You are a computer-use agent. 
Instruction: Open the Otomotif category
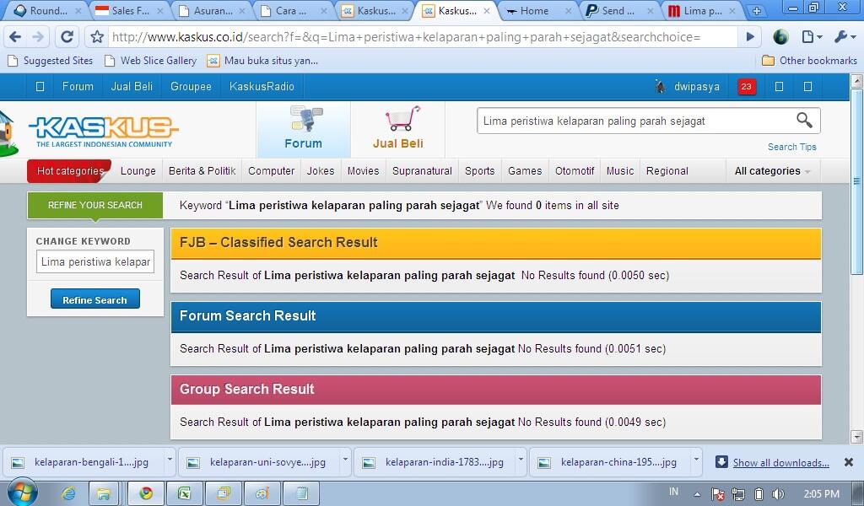coord(575,171)
